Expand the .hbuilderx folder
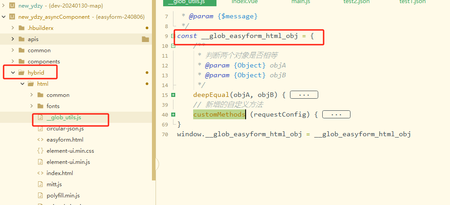The image size is (450, 205). click(x=13, y=28)
